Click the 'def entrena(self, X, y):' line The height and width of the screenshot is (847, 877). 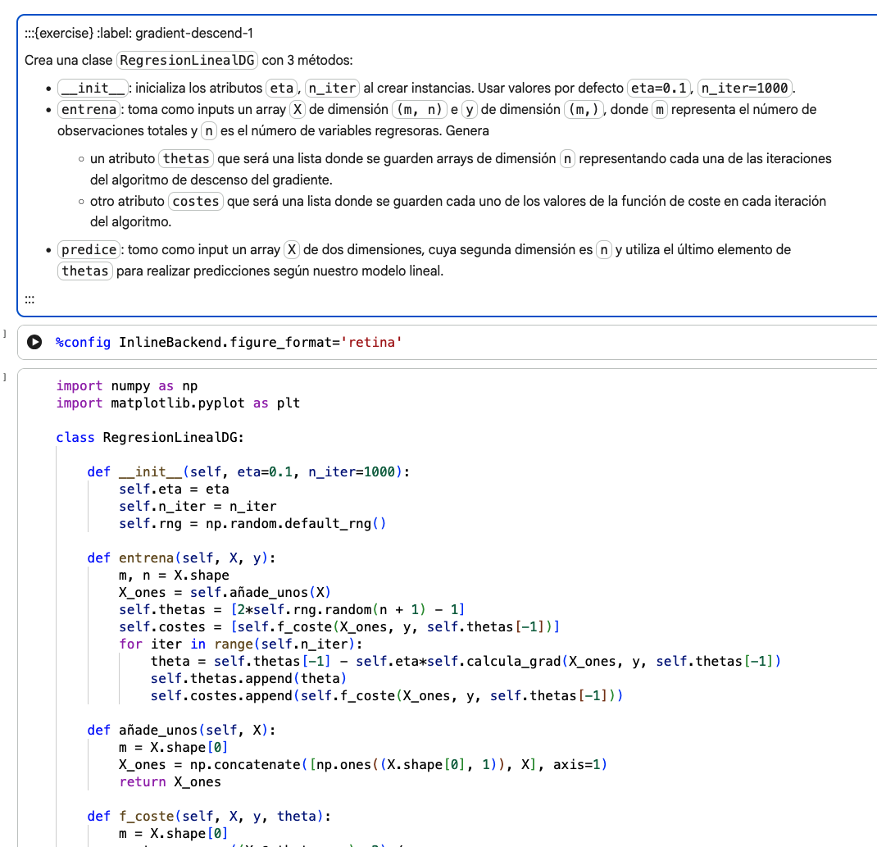click(181, 558)
